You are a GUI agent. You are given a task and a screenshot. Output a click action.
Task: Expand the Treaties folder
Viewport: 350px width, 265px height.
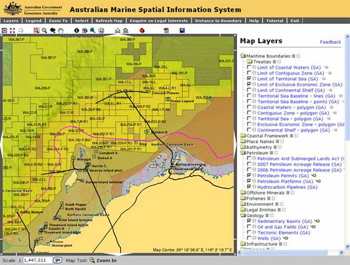[250, 61]
